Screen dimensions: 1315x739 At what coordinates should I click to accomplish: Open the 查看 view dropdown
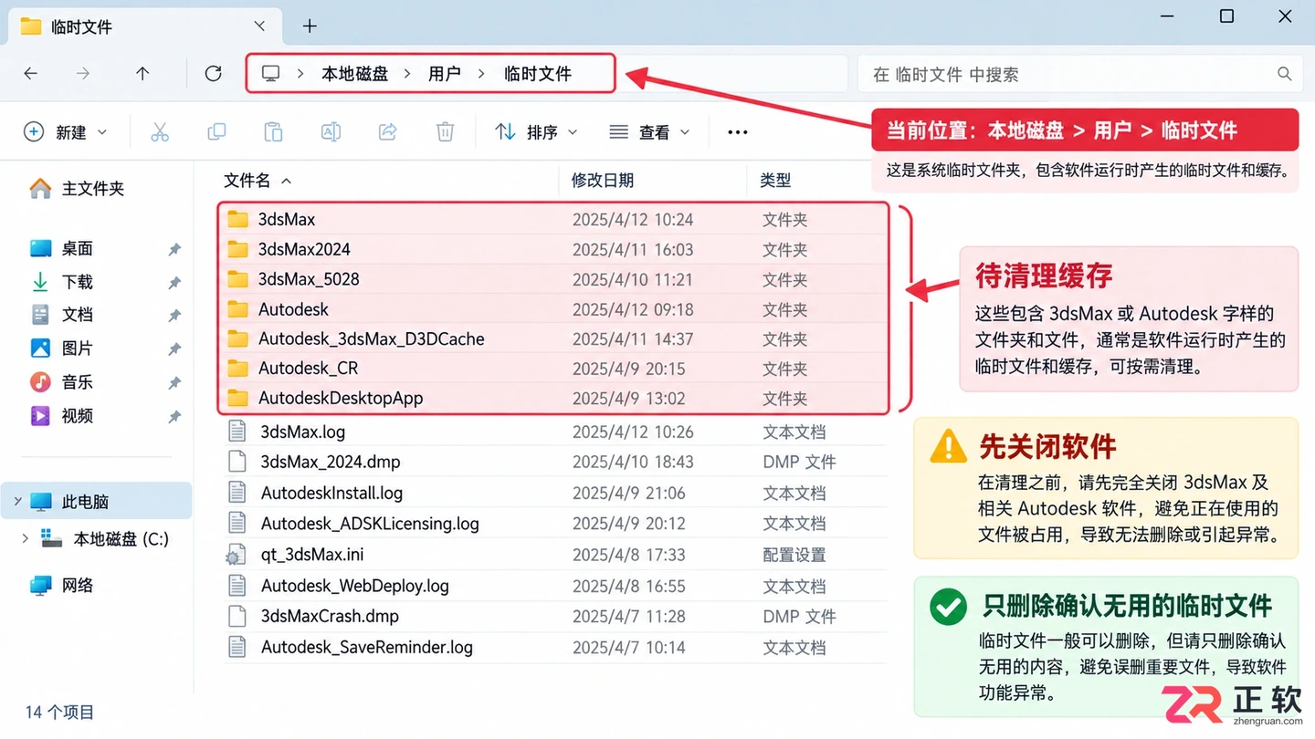648,132
